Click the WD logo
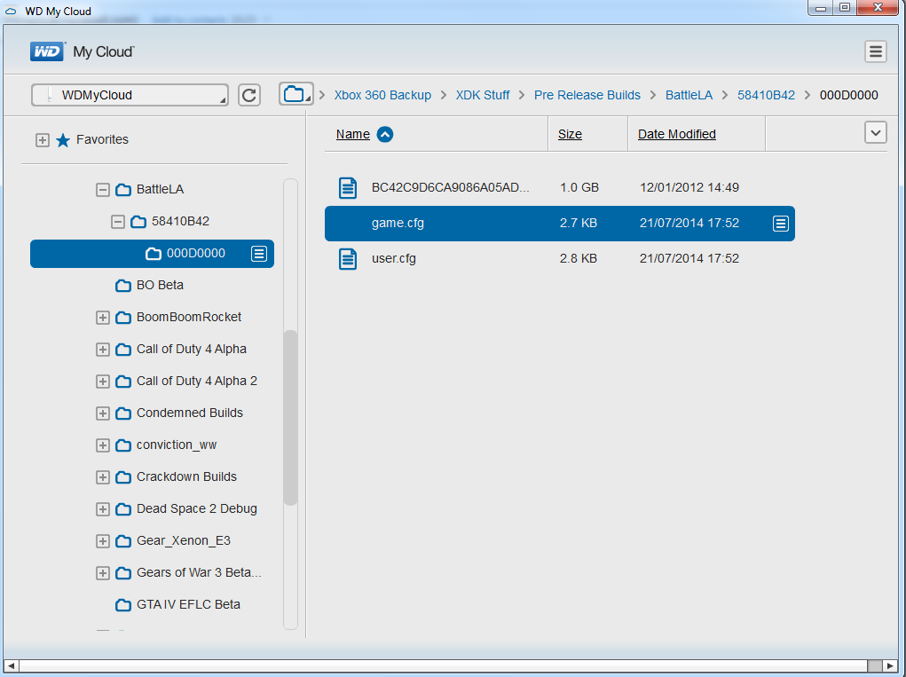The height and width of the screenshot is (677, 906). tap(47, 51)
